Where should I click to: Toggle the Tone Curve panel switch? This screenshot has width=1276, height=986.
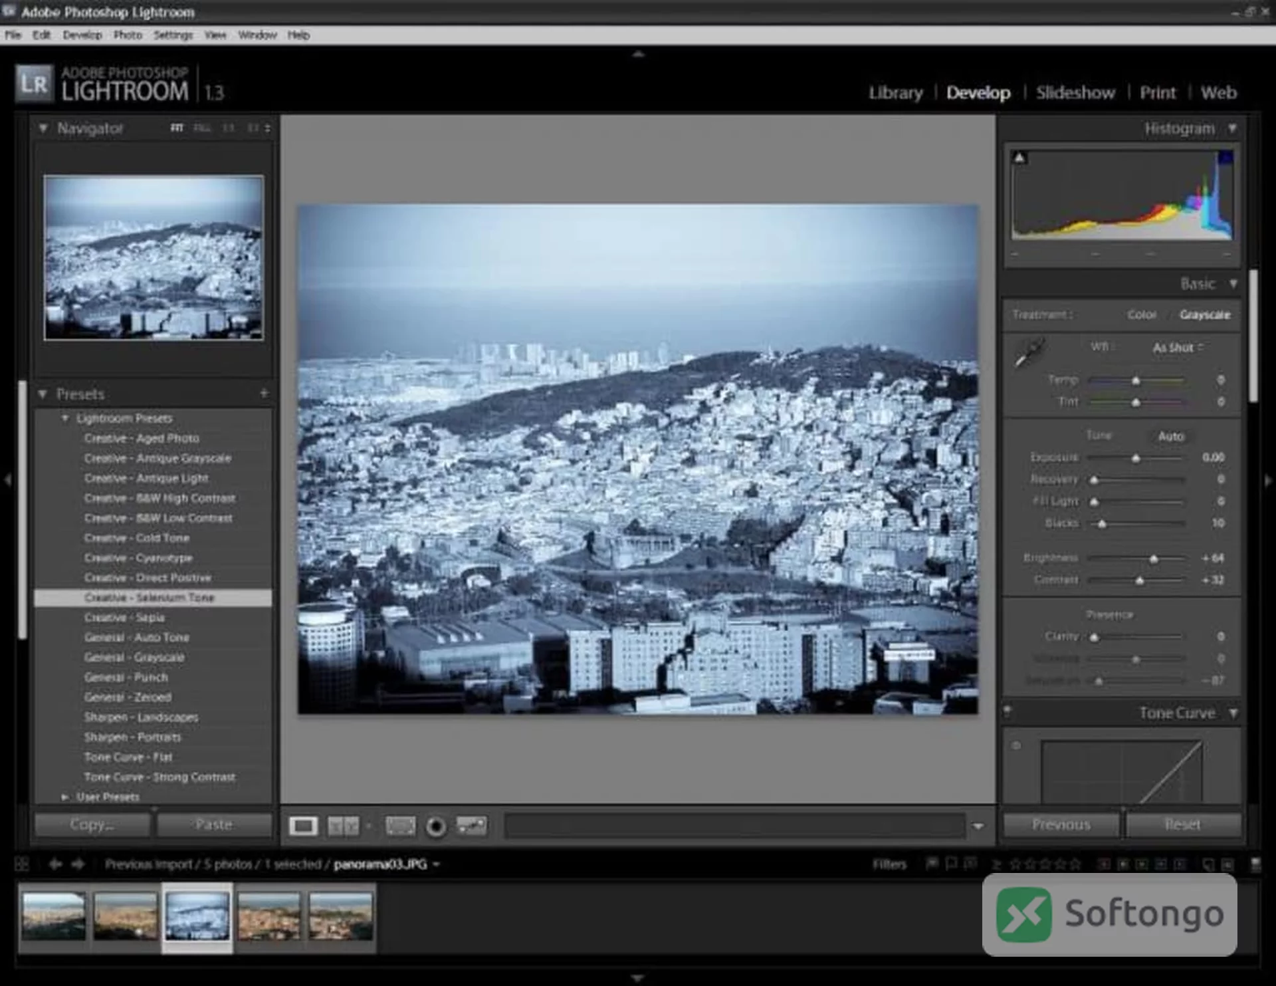tap(1008, 711)
